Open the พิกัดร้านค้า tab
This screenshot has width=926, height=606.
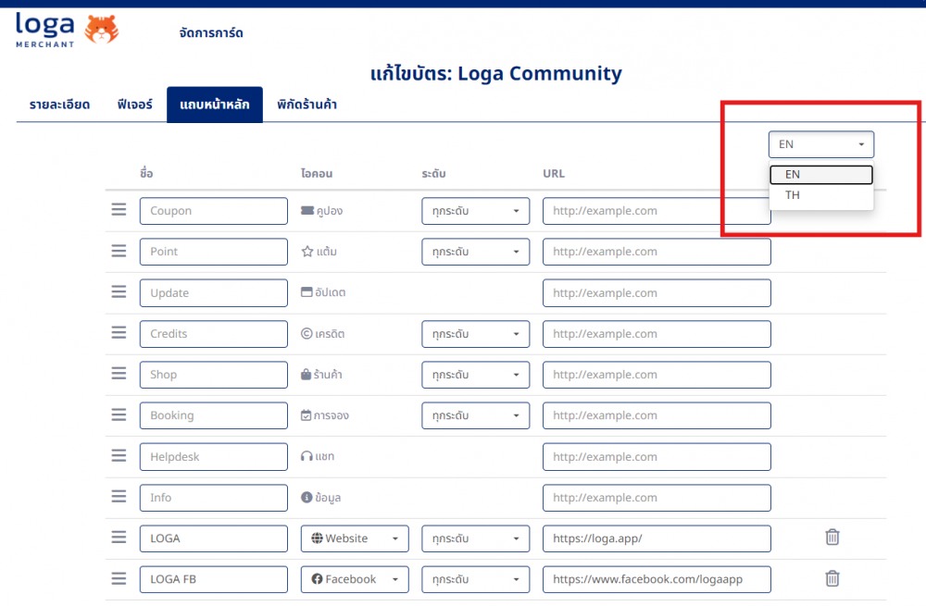point(307,105)
